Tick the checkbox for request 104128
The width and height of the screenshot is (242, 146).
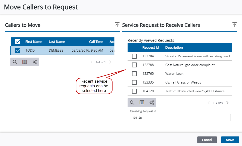point(134,91)
